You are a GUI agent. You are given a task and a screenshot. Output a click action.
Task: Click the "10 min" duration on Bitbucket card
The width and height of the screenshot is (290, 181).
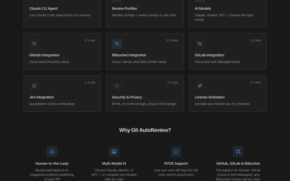click(174, 40)
